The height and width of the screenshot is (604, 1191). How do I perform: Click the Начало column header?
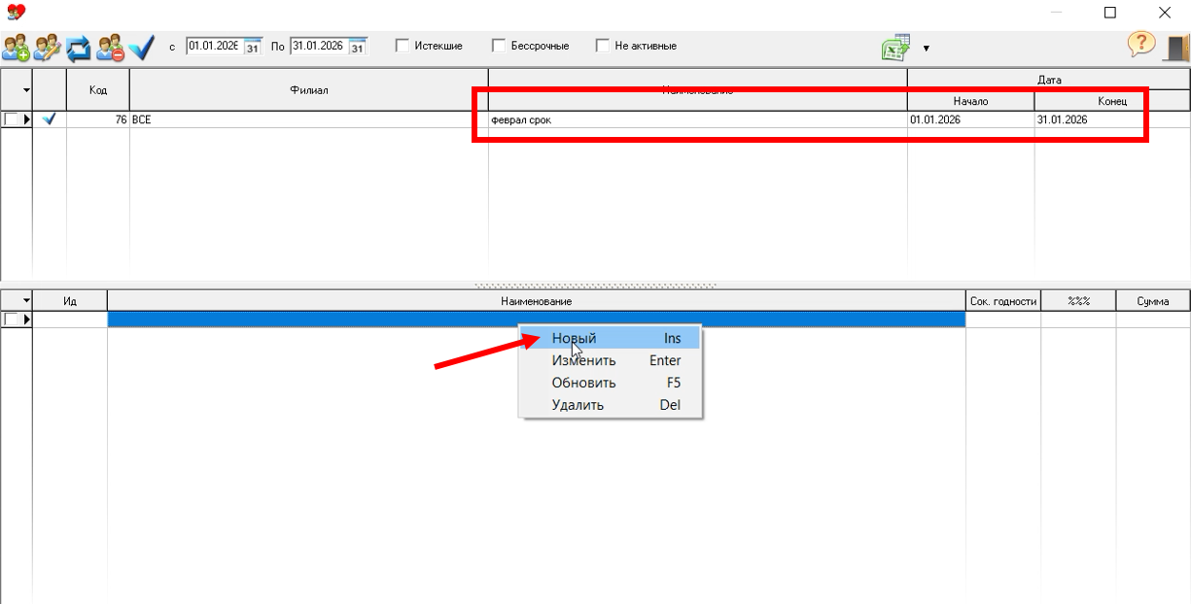pyautogui.click(x=970, y=101)
